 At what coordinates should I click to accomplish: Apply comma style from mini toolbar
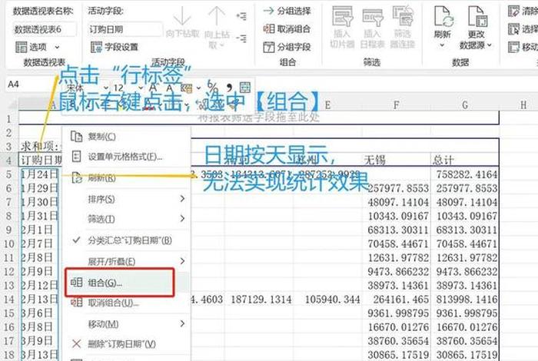click(x=229, y=87)
